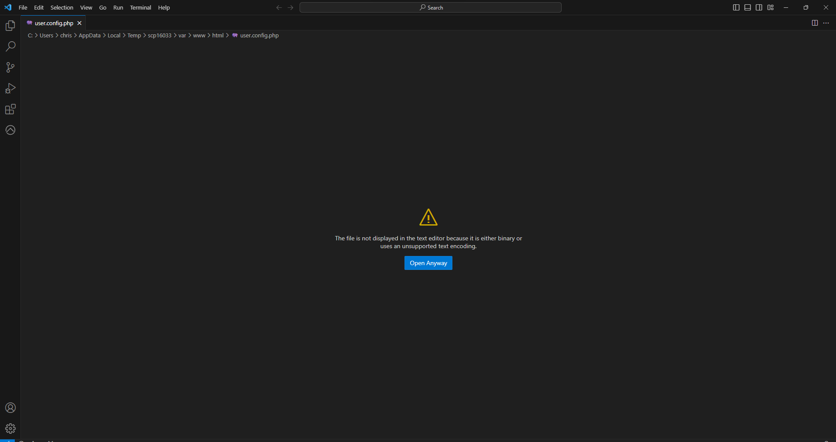
Task: Click the Search command center field
Action: pyautogui.click(x=430, y=7)
